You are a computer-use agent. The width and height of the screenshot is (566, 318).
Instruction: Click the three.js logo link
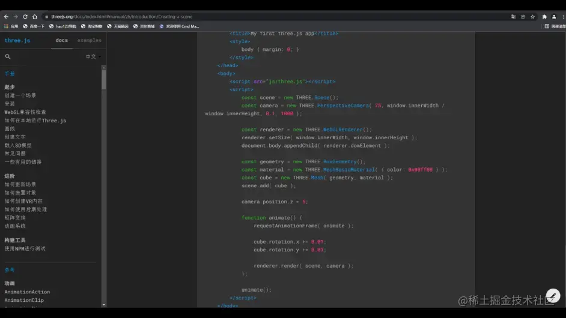pyautogui.click(x=17, y=40)
